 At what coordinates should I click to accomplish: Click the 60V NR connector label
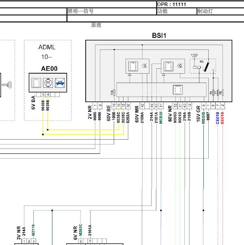170,114
